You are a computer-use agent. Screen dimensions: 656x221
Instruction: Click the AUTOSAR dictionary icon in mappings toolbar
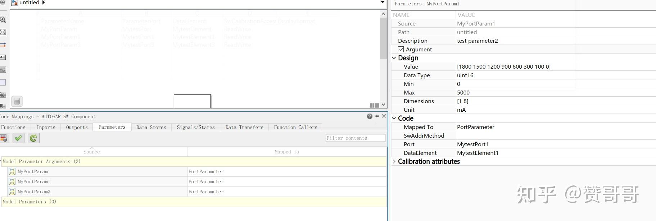pyautogui.click(x=4, y=138)
